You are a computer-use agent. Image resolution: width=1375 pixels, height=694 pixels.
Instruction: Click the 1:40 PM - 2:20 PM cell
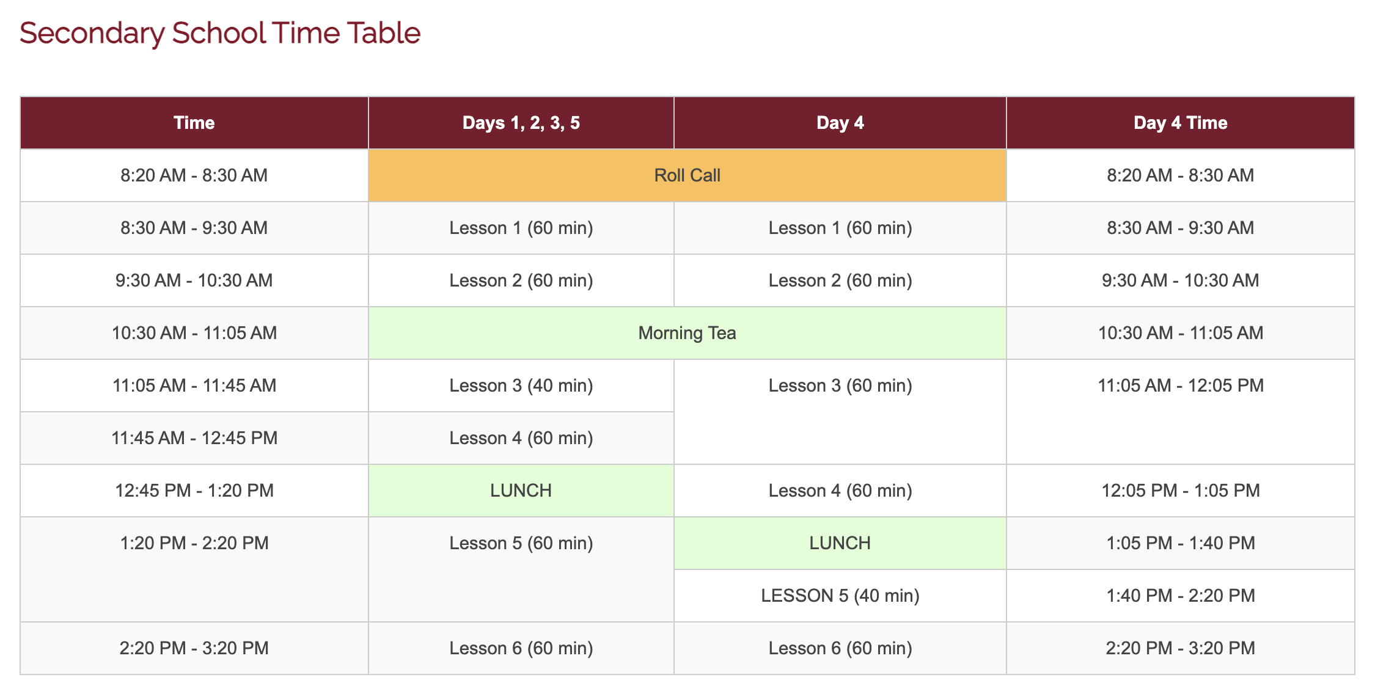tap(1180, 596)
